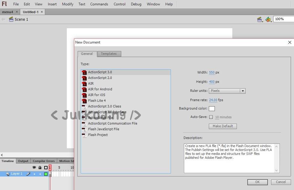Click the Make Default button

(x=222, y=126)
